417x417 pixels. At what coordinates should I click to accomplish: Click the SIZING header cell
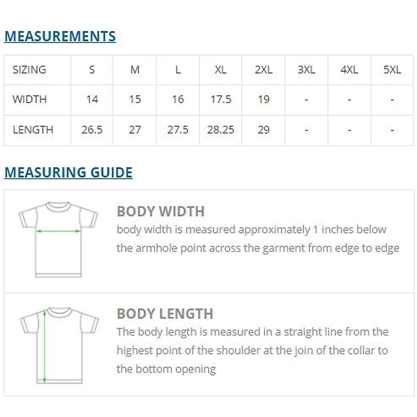point(29,70)
